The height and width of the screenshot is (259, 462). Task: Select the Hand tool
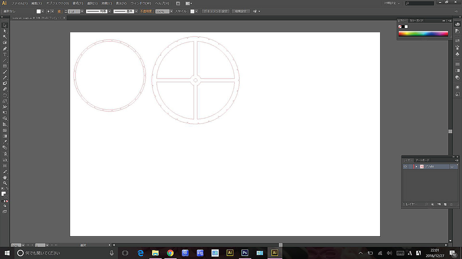[x=5, y=178]
